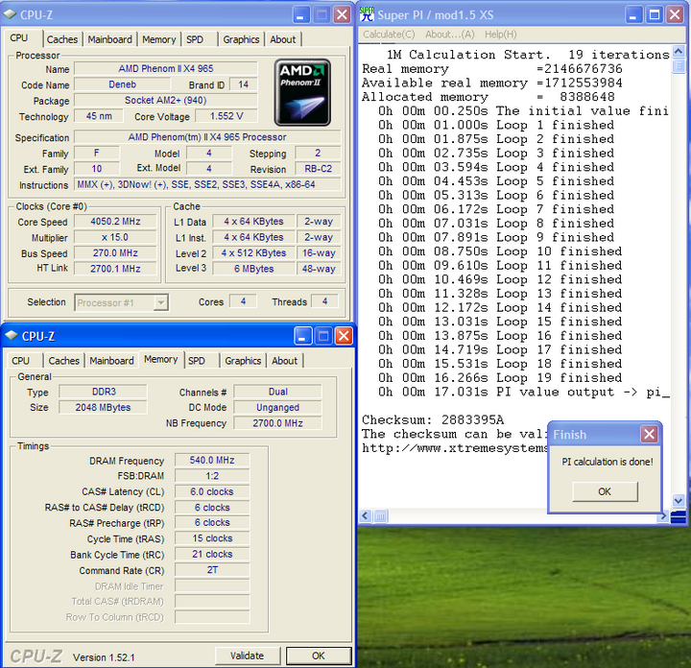Image resolution: width=691 pixels, height=668 pixels.
Task: Click OK button in bottom CPU-Z window
Action: 319,656
